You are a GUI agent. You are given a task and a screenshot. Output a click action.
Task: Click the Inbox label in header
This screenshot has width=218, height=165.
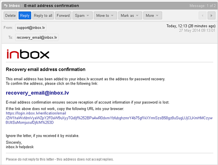coord(14,6)
